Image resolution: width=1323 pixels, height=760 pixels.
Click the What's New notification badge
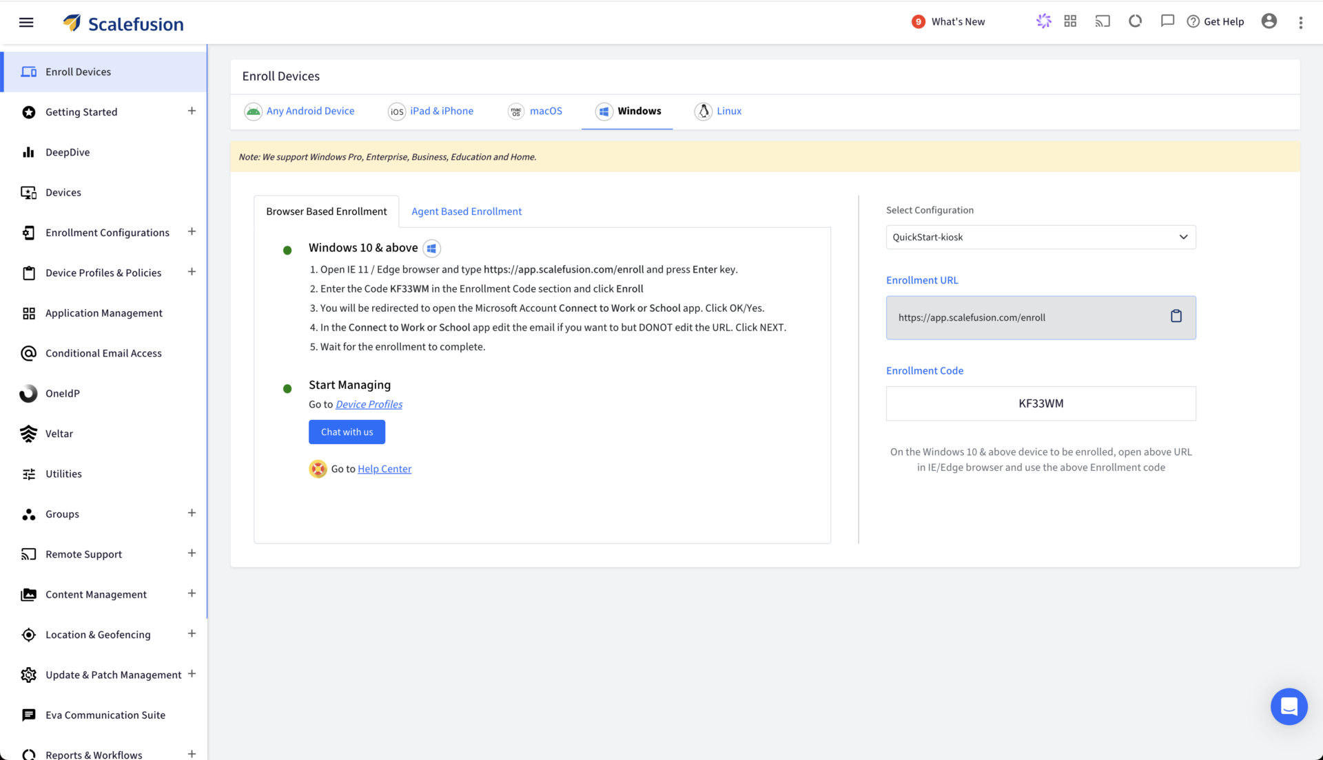(918, 21)
